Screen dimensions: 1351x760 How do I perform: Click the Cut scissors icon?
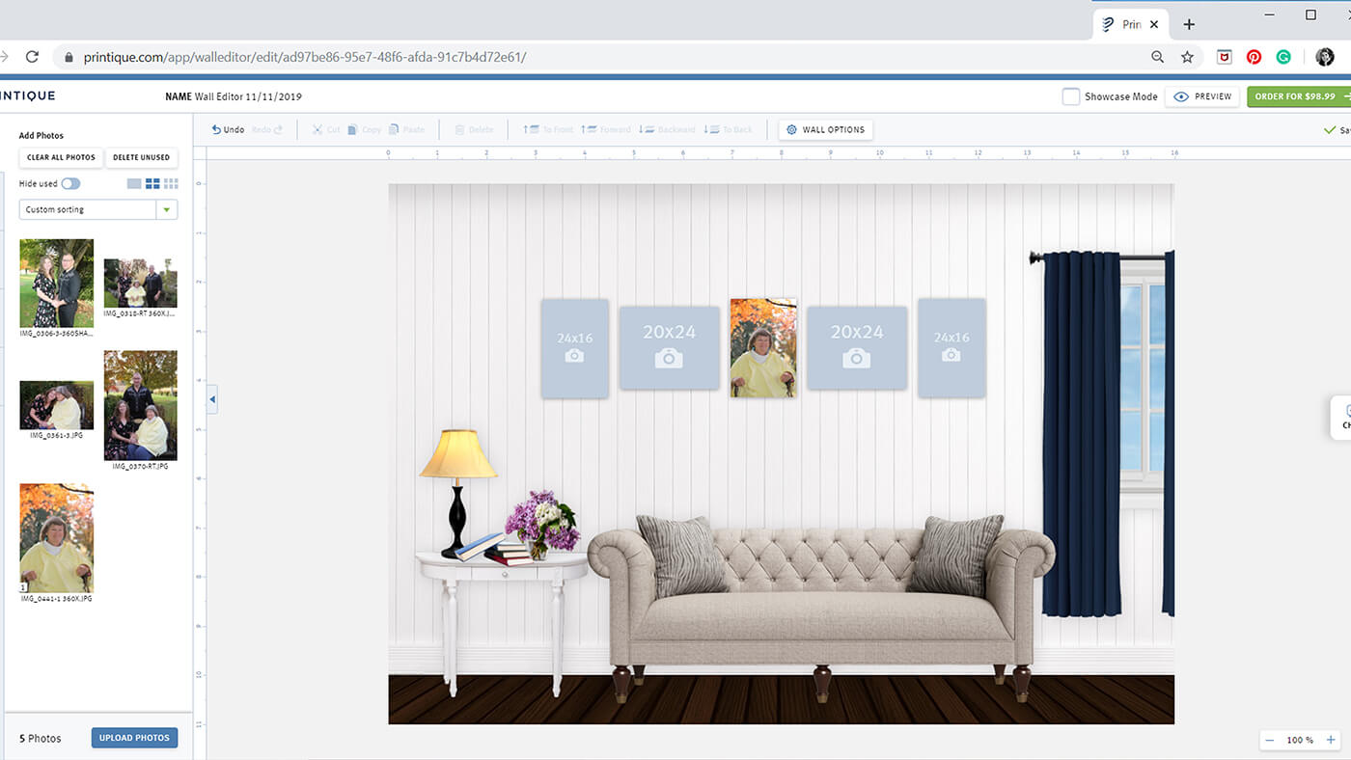tap(317, 129)
